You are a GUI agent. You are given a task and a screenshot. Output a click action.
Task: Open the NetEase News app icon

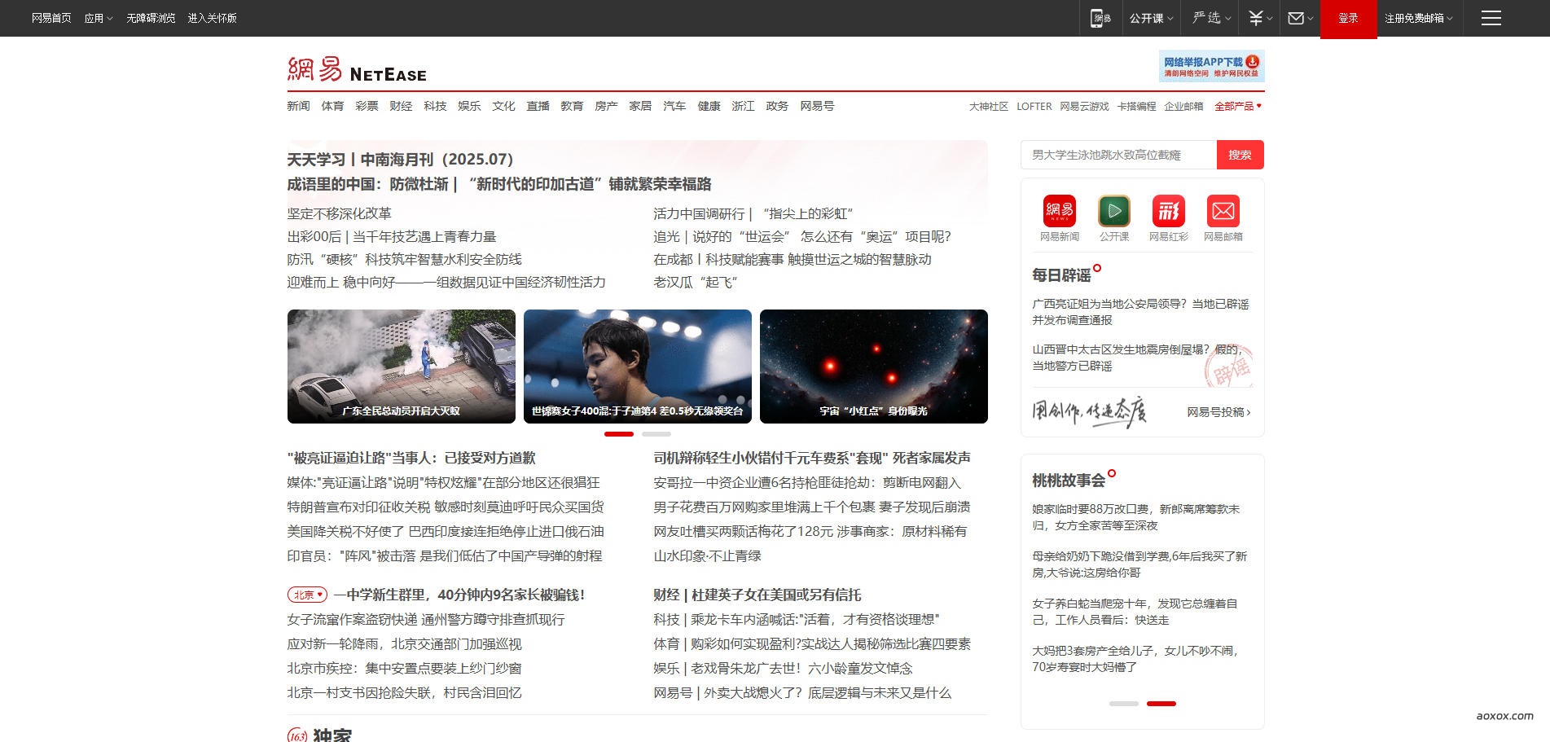coord(1059,211)
